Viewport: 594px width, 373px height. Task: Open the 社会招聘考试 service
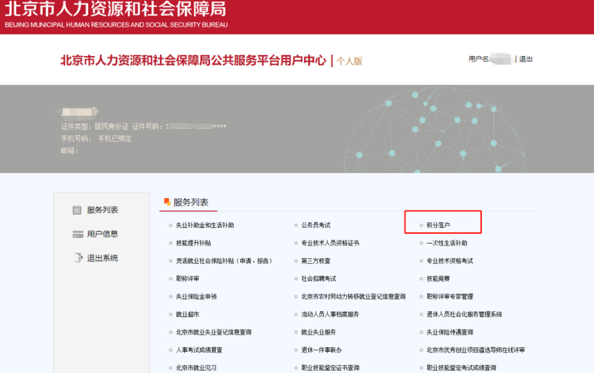pyautogui.click(x=319, y=279)
